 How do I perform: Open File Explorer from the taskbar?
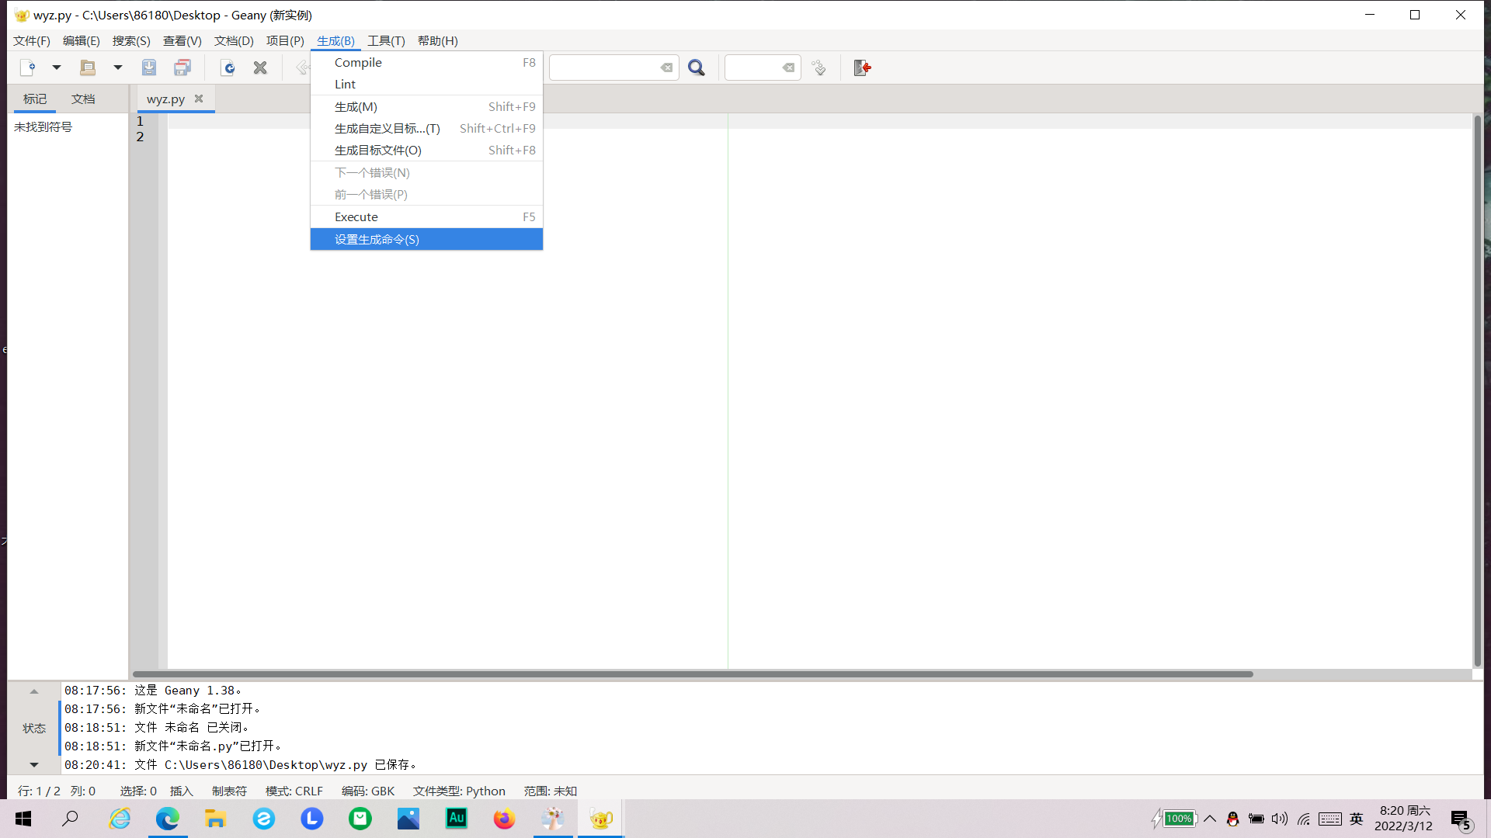[215, 819]
